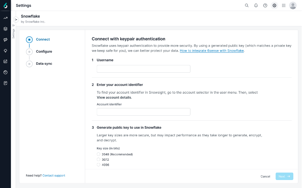
Task: Open the megaphone campaigns sidebar icon
Action: tap(5, 40)
